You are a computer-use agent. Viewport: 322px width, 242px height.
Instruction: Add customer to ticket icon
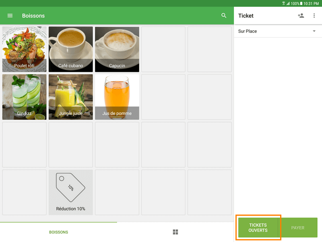(301, 16)
